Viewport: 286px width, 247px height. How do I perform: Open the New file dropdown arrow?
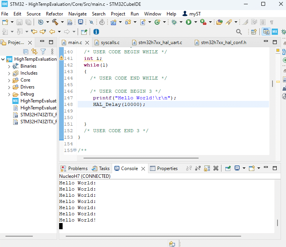tap(12, 22)
